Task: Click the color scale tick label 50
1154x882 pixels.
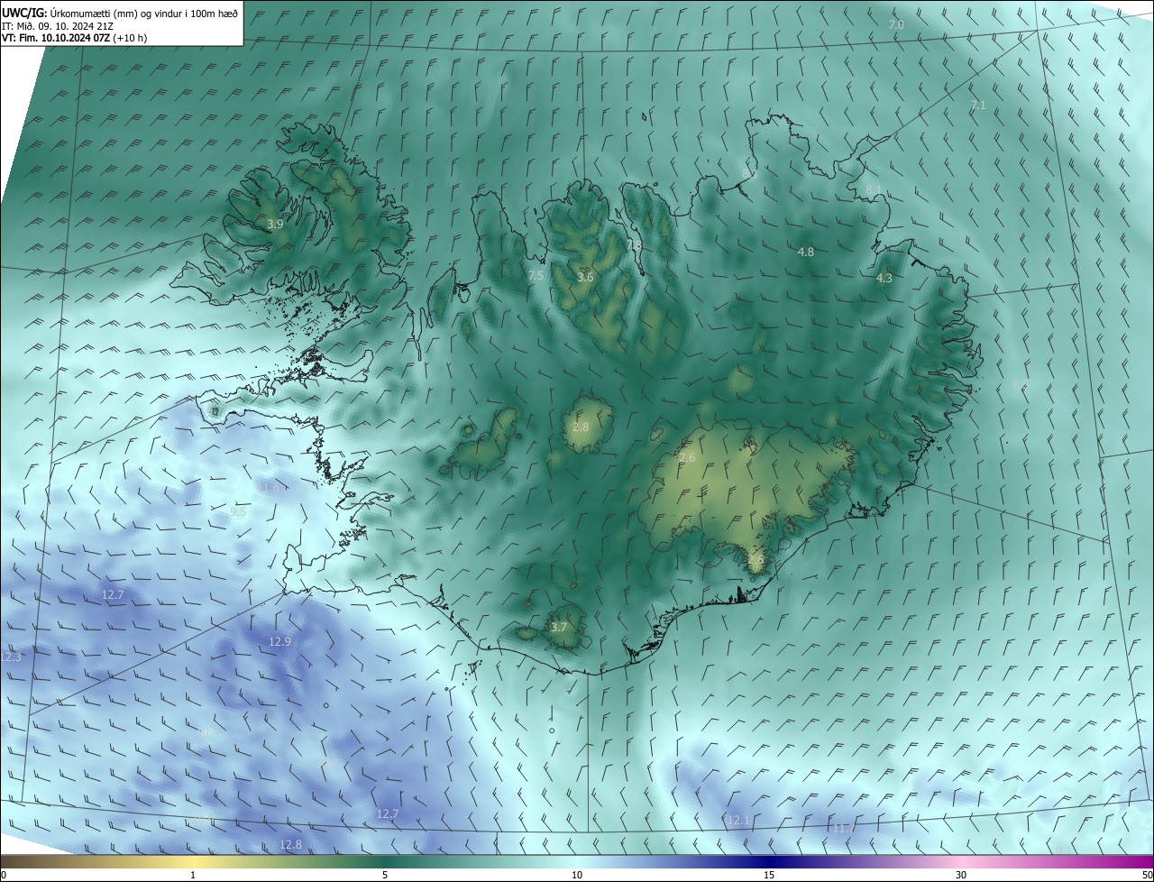Action: 1147,876
